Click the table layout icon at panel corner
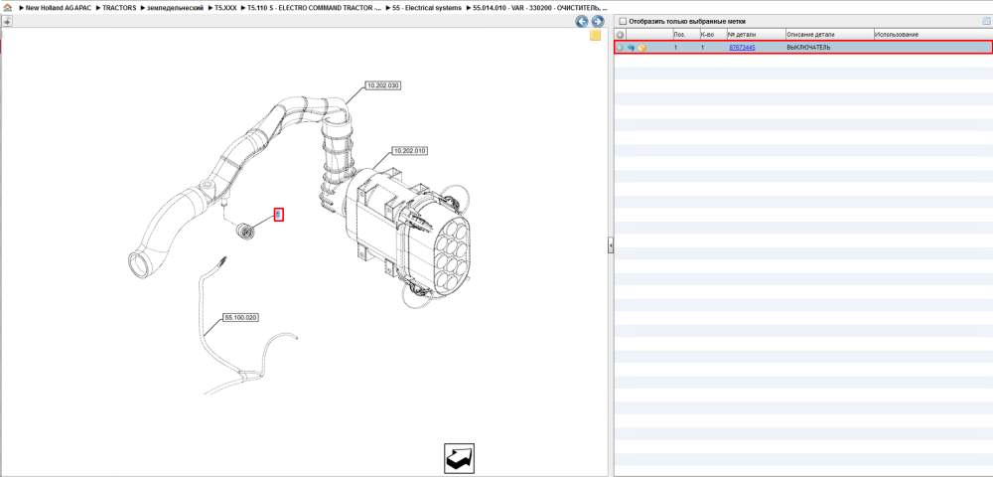This screenshot has width=993, height=477. coord(986,21)
